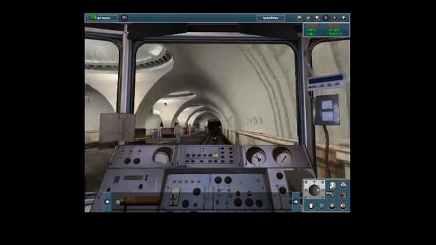Click the round icon beside the main menu button

pos(124,18)
